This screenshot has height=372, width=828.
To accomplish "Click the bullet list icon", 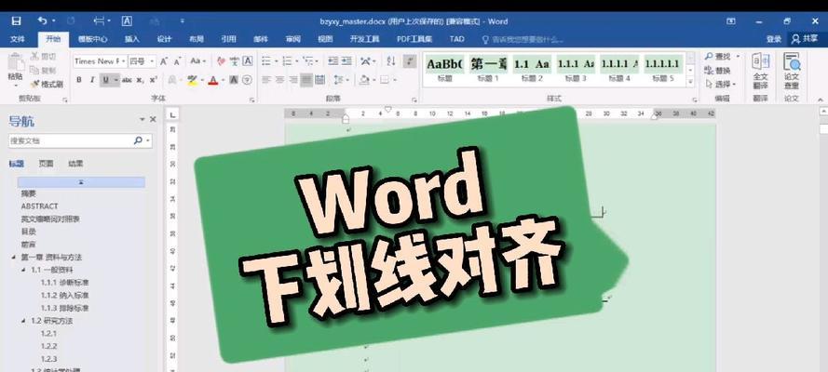I will pos(266,61).
